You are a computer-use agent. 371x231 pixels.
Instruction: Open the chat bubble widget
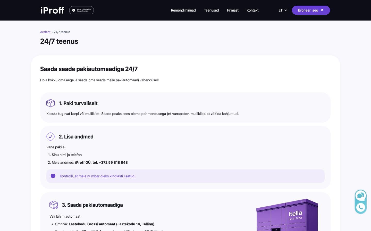(361, 196)
